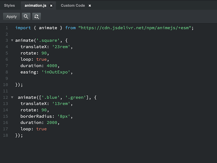Viewport: 217px width, 163px height.
Task: Click the easing property name
Action: click(x=28, y=72)
